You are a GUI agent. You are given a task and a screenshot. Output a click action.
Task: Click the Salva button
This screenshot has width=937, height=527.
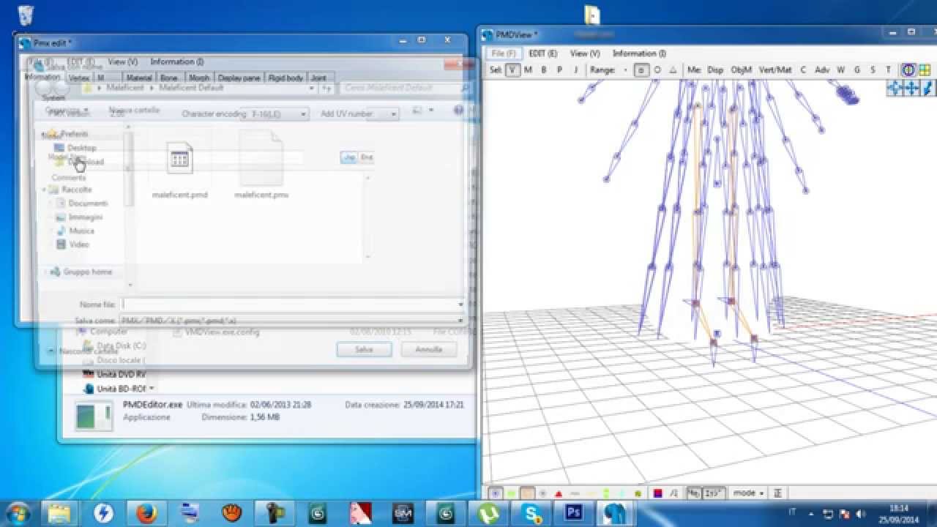tap(364, 350)
